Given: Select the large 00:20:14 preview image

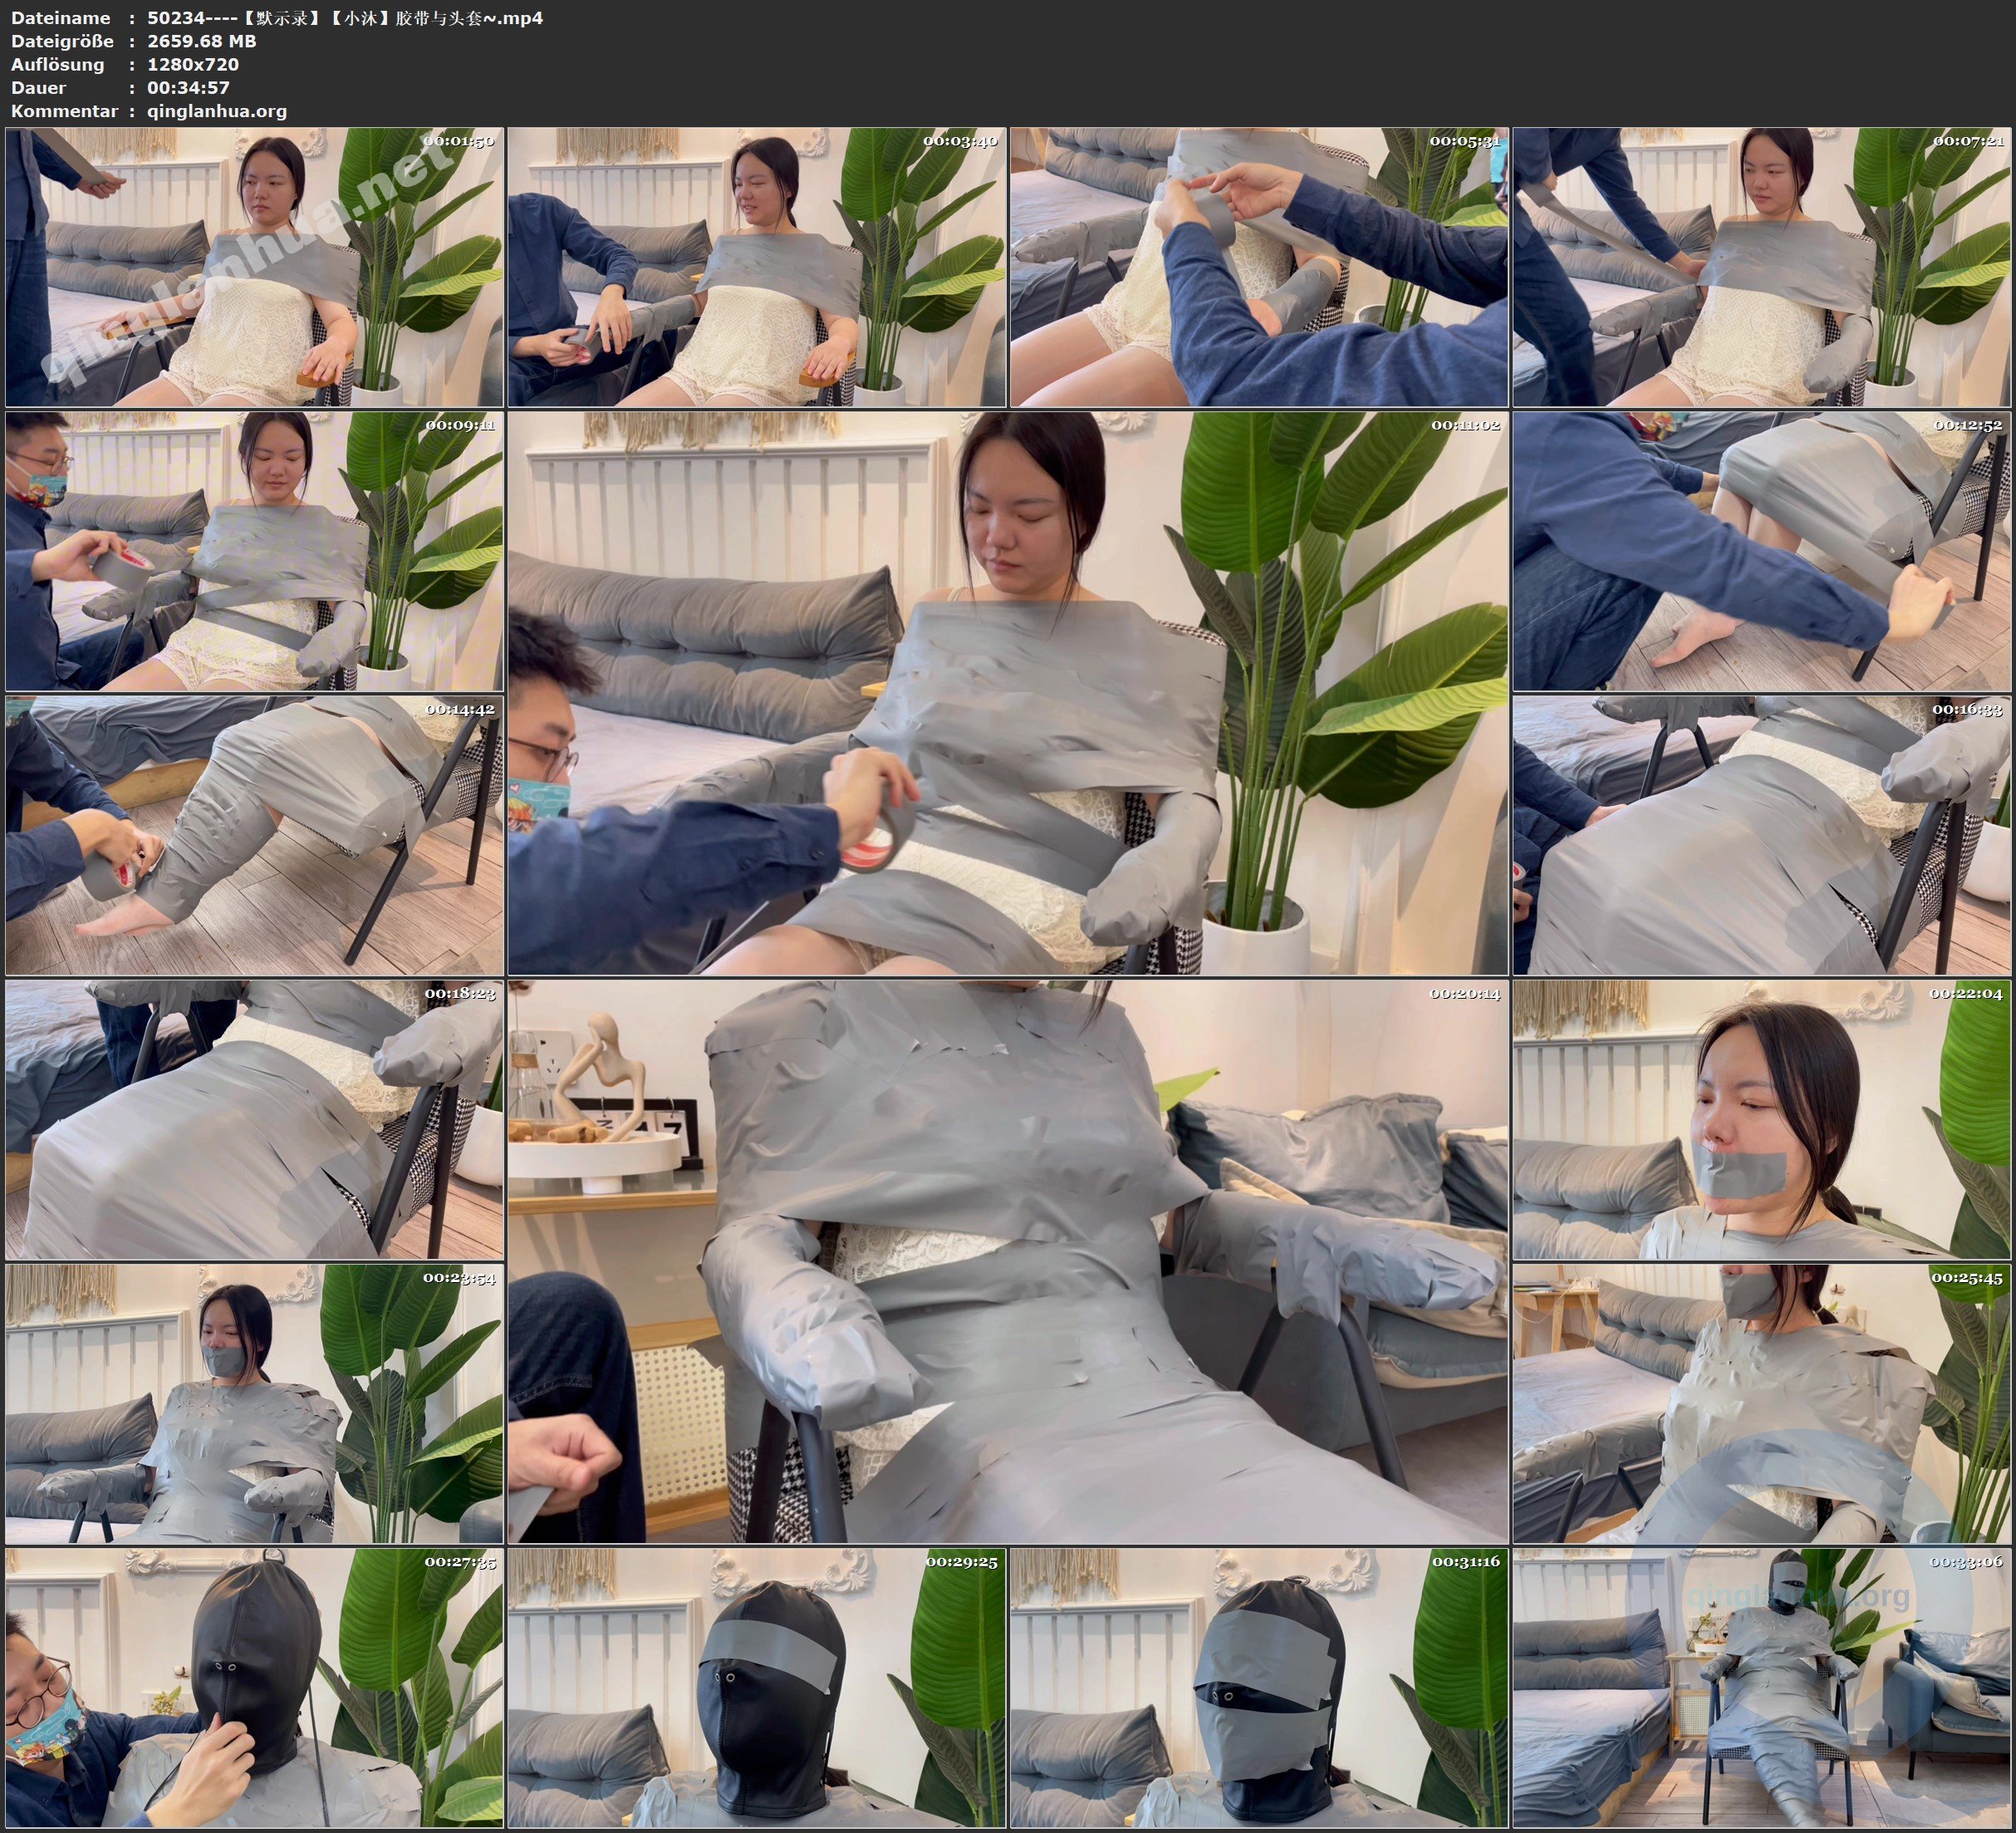Looking at the screenshot, I should click(1008, 1260).
